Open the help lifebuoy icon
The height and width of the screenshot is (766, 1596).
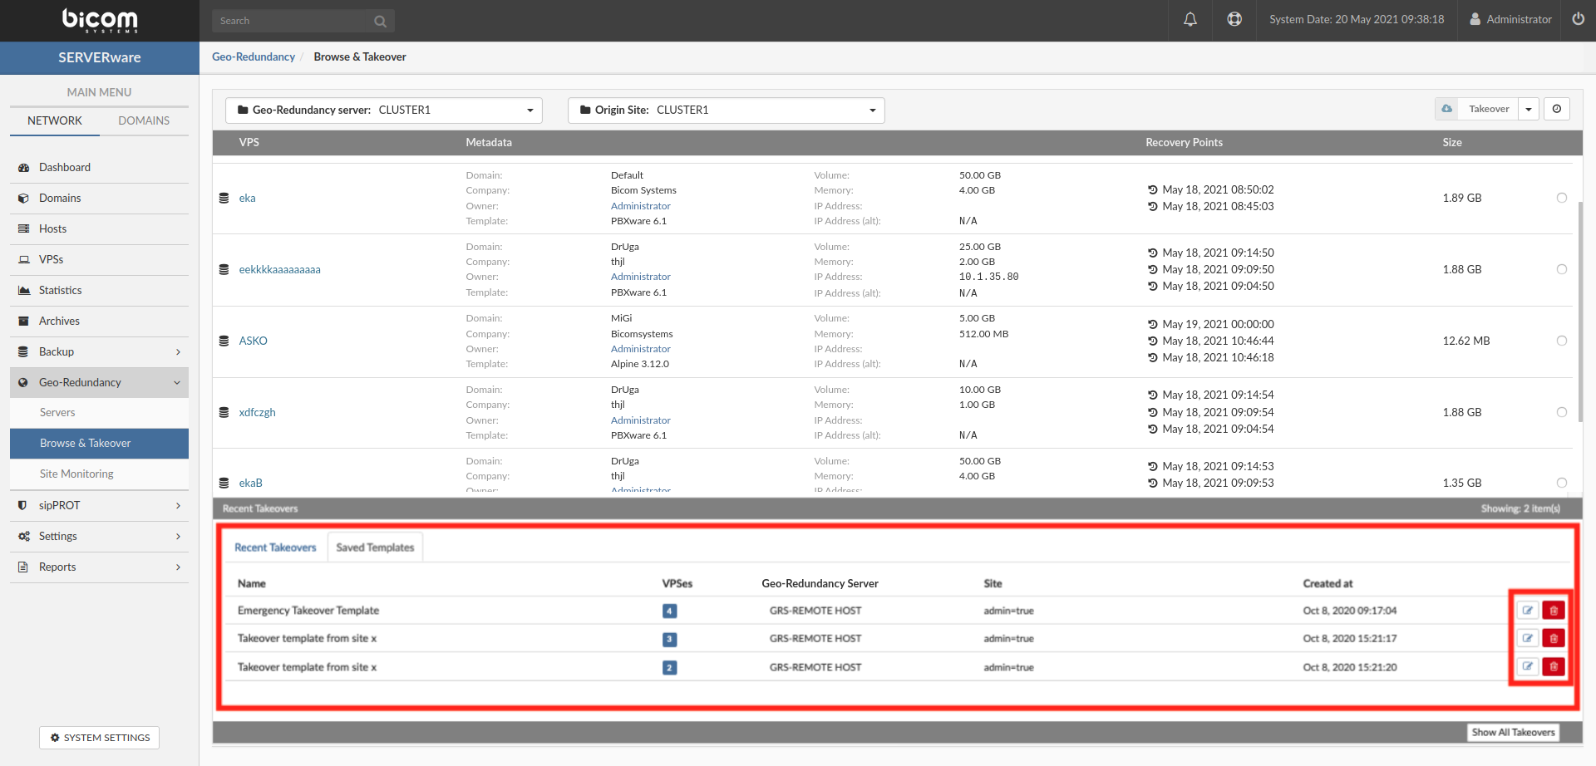(x=1234, y=19)
